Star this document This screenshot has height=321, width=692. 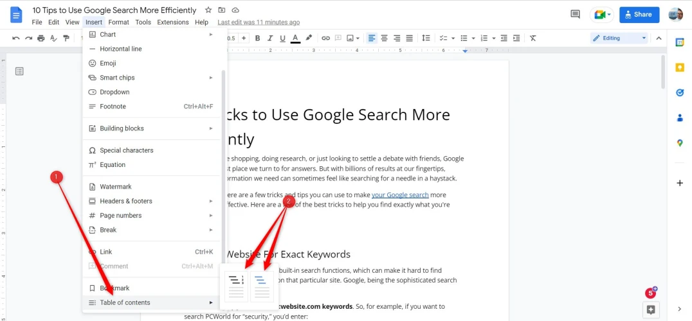(x=208, y=10)
